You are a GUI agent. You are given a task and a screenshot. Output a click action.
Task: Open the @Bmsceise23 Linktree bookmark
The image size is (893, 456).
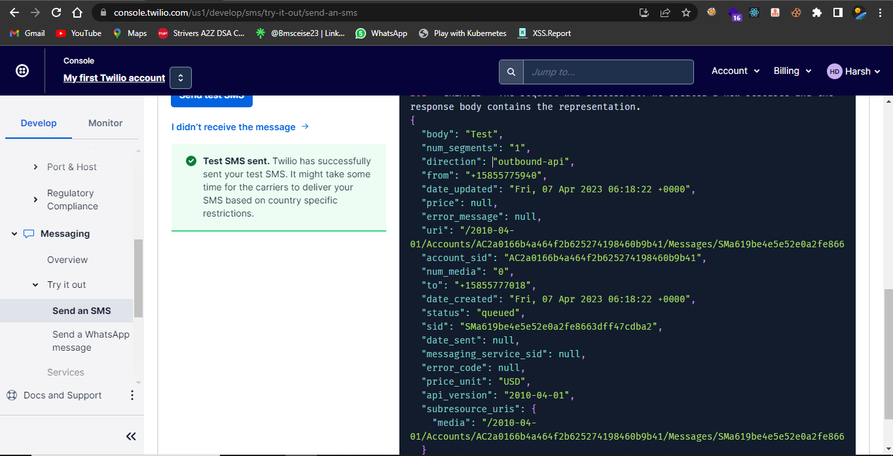pyautogui.click(x=300, y=33)
